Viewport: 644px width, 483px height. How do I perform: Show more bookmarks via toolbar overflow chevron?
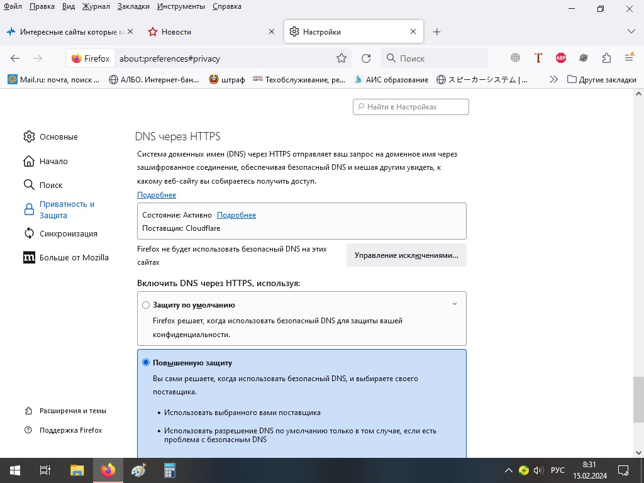click(553, 80)
